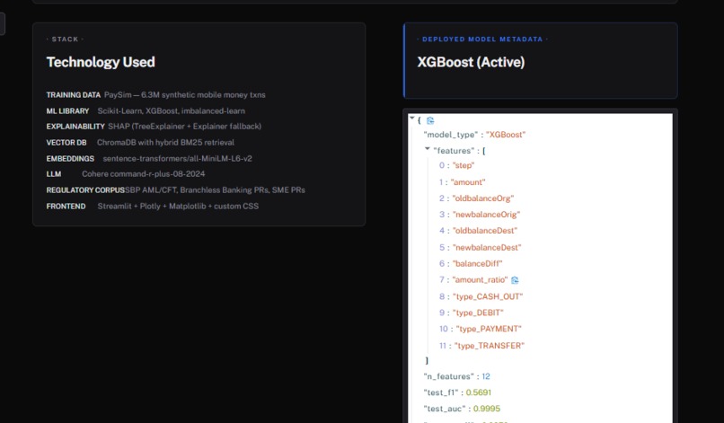The image size is (724, 423).
Task: Select the "model_type" JSON key
Action: point(451,135)
